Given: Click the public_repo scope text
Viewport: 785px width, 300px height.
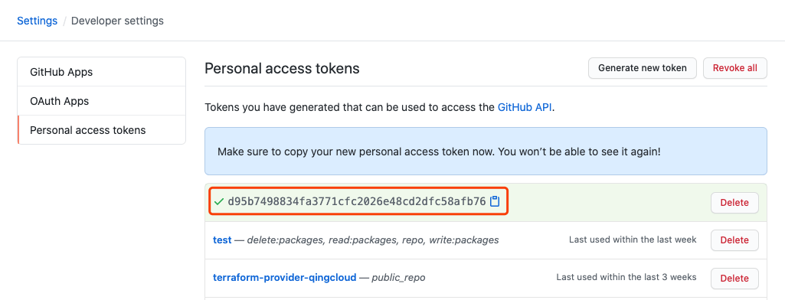Looking at the screenshot, I should (398, 278).
